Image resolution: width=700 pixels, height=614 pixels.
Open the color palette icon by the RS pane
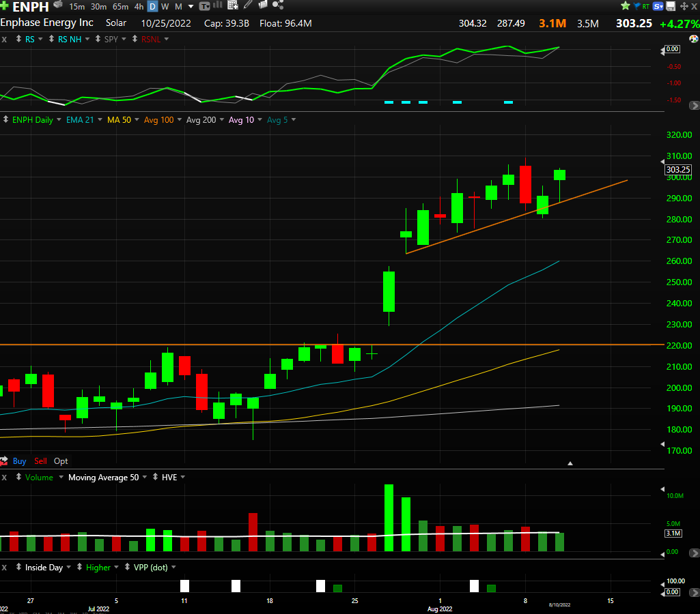[694, 39]
